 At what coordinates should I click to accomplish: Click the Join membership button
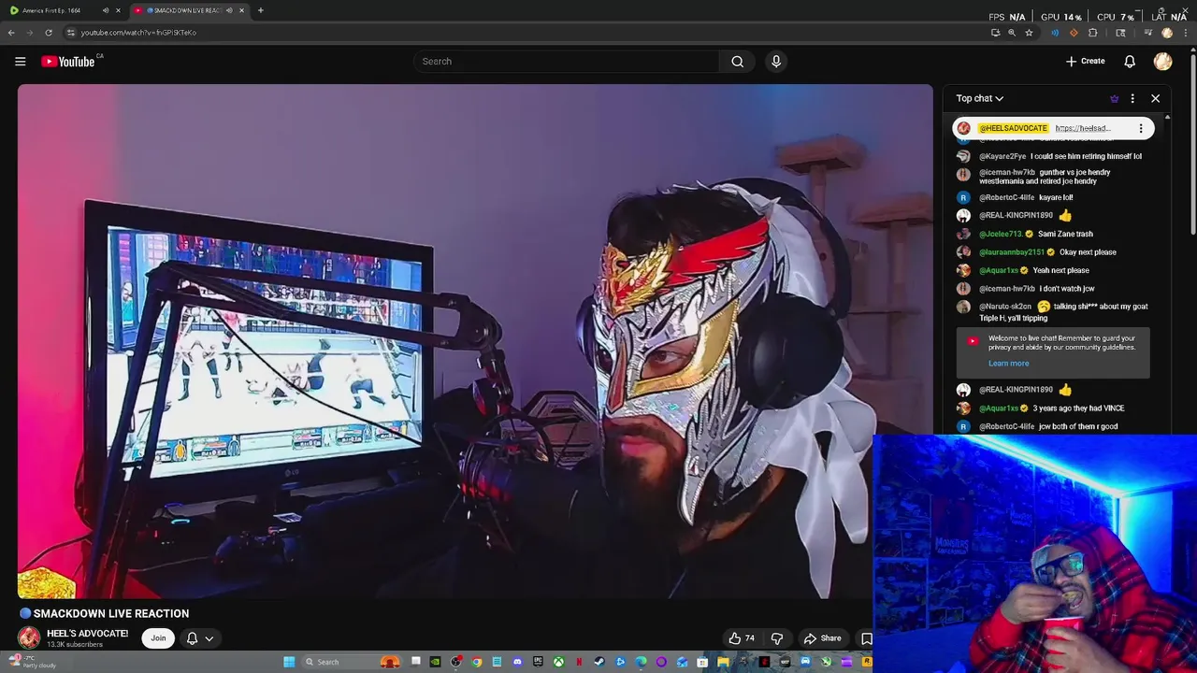[158, 638]
